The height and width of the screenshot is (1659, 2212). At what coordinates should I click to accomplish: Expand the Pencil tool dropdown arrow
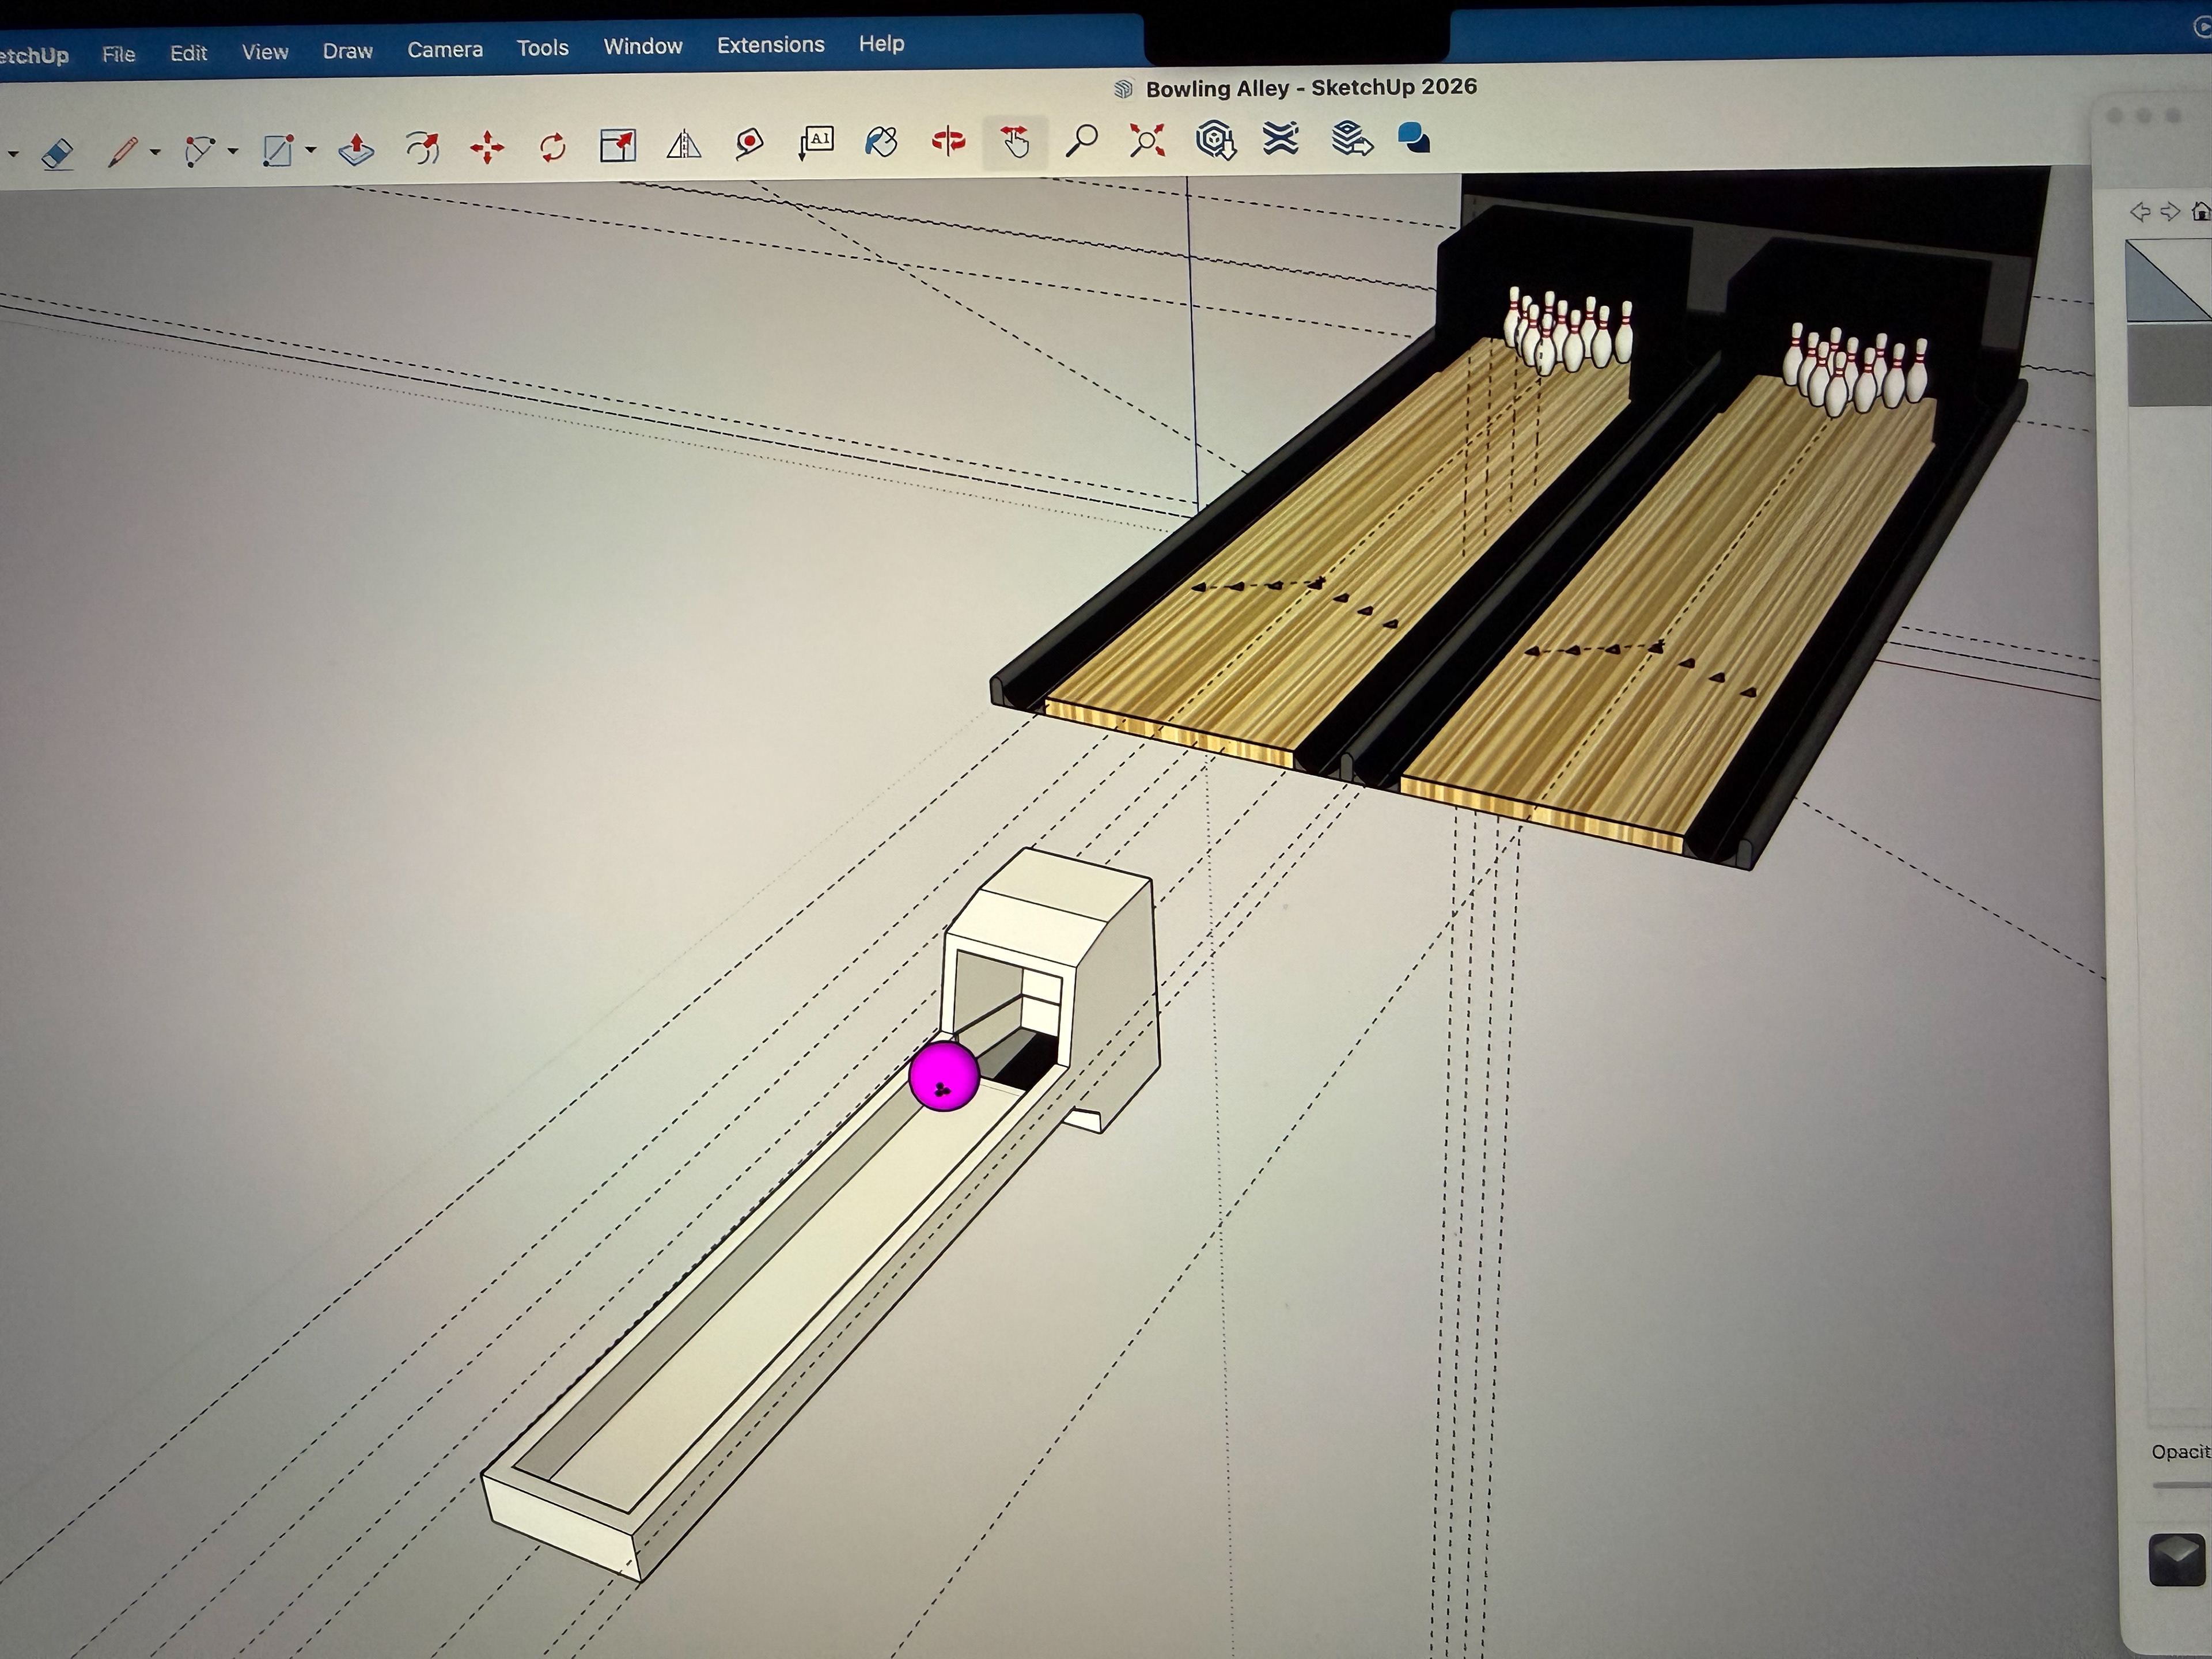tap(156, 152)
